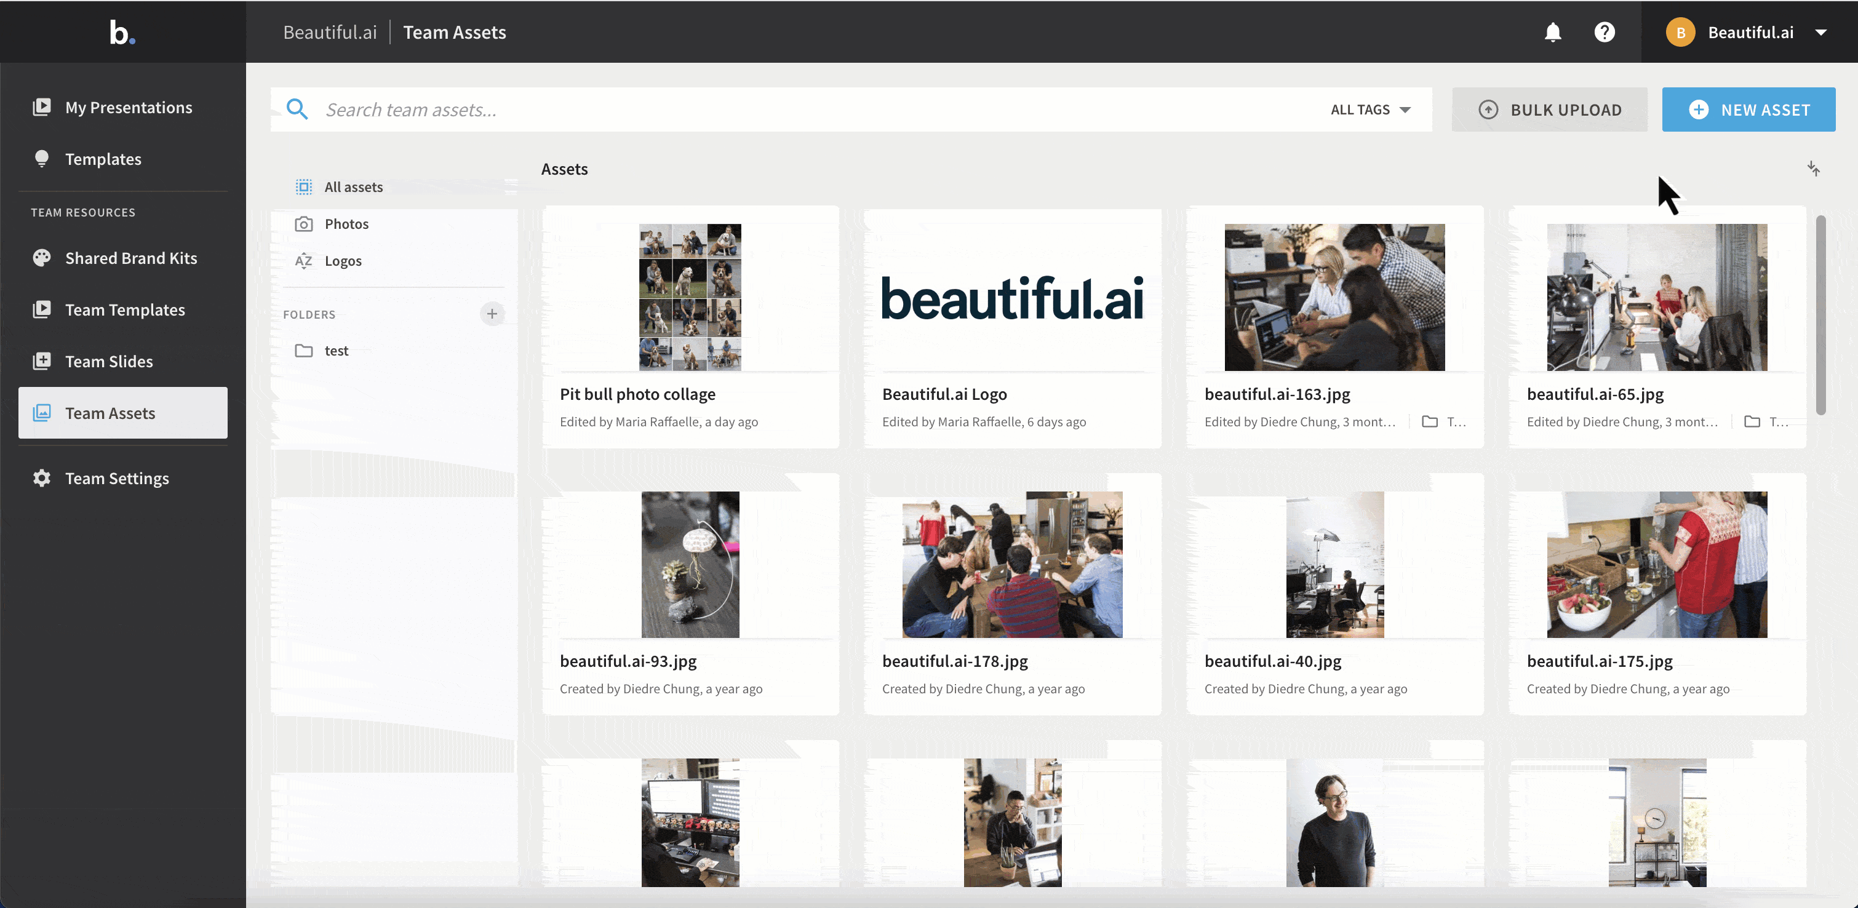
Task: Add a new folder with plus icon
Action: click(492, 314)
